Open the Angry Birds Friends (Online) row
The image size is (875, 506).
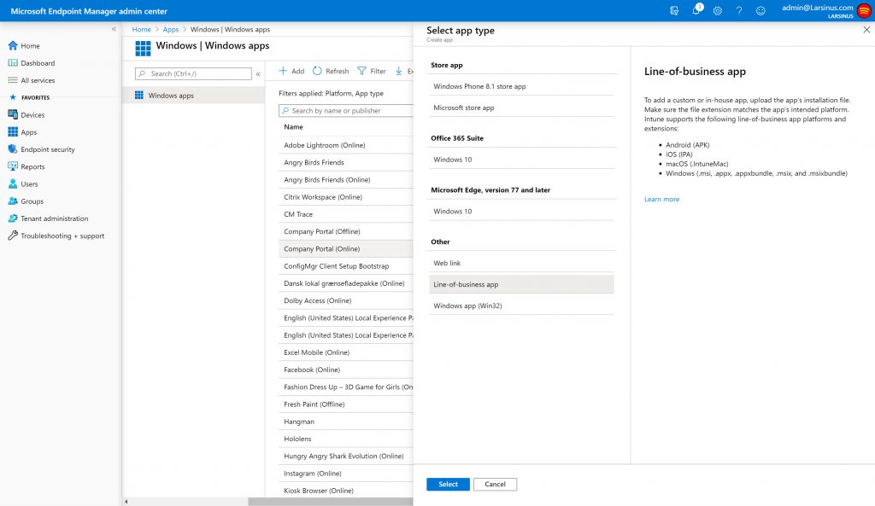coord(346,179)
